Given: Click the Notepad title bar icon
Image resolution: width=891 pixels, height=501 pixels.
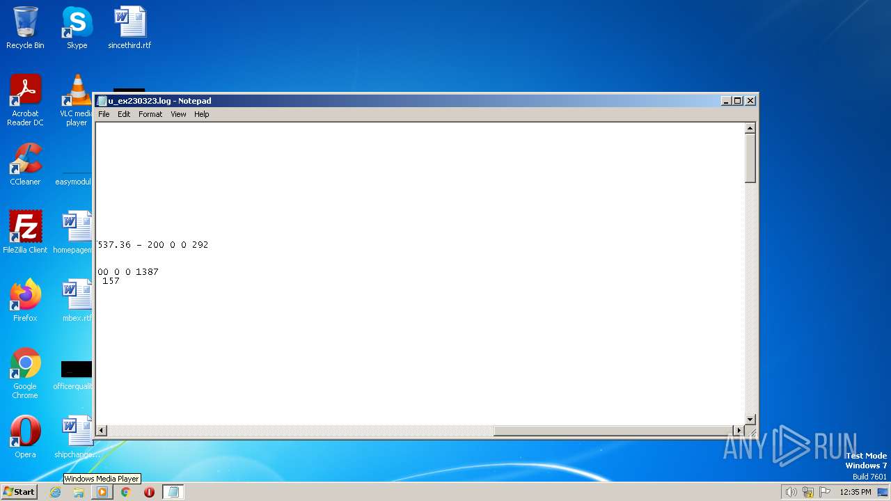Looking at the screenshot, I should (x=102, y=101).
